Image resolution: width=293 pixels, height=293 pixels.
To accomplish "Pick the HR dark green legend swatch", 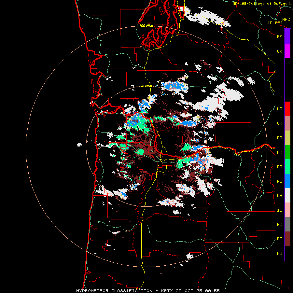I will 287,152.
